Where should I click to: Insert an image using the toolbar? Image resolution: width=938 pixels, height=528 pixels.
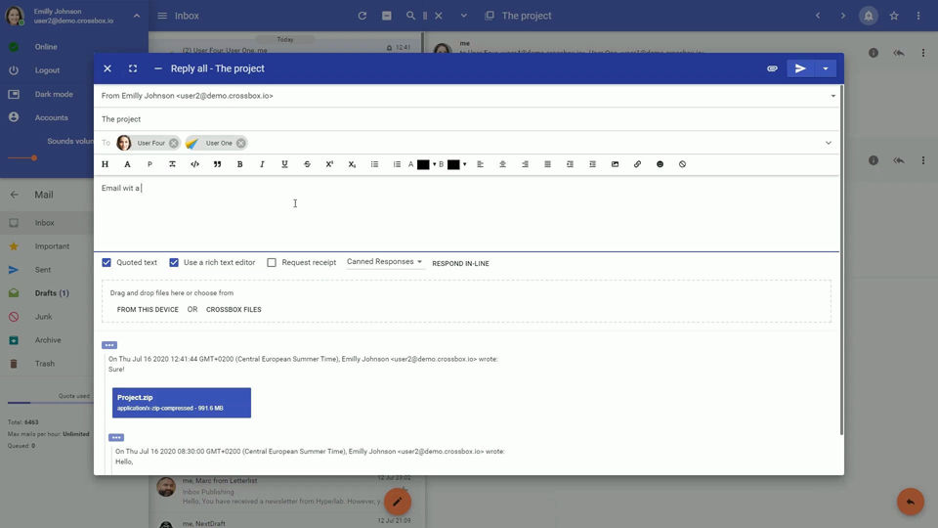615,164
